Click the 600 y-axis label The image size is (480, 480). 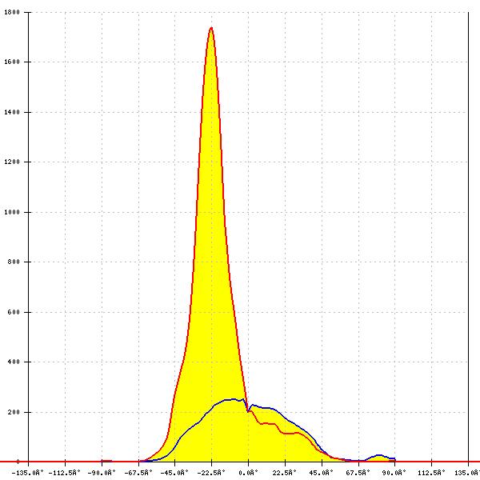coord(14,312)
